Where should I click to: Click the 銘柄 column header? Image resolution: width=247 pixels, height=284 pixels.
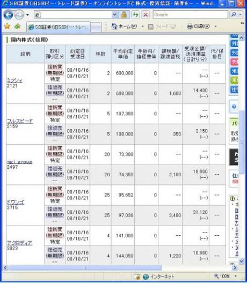point(25,54)
